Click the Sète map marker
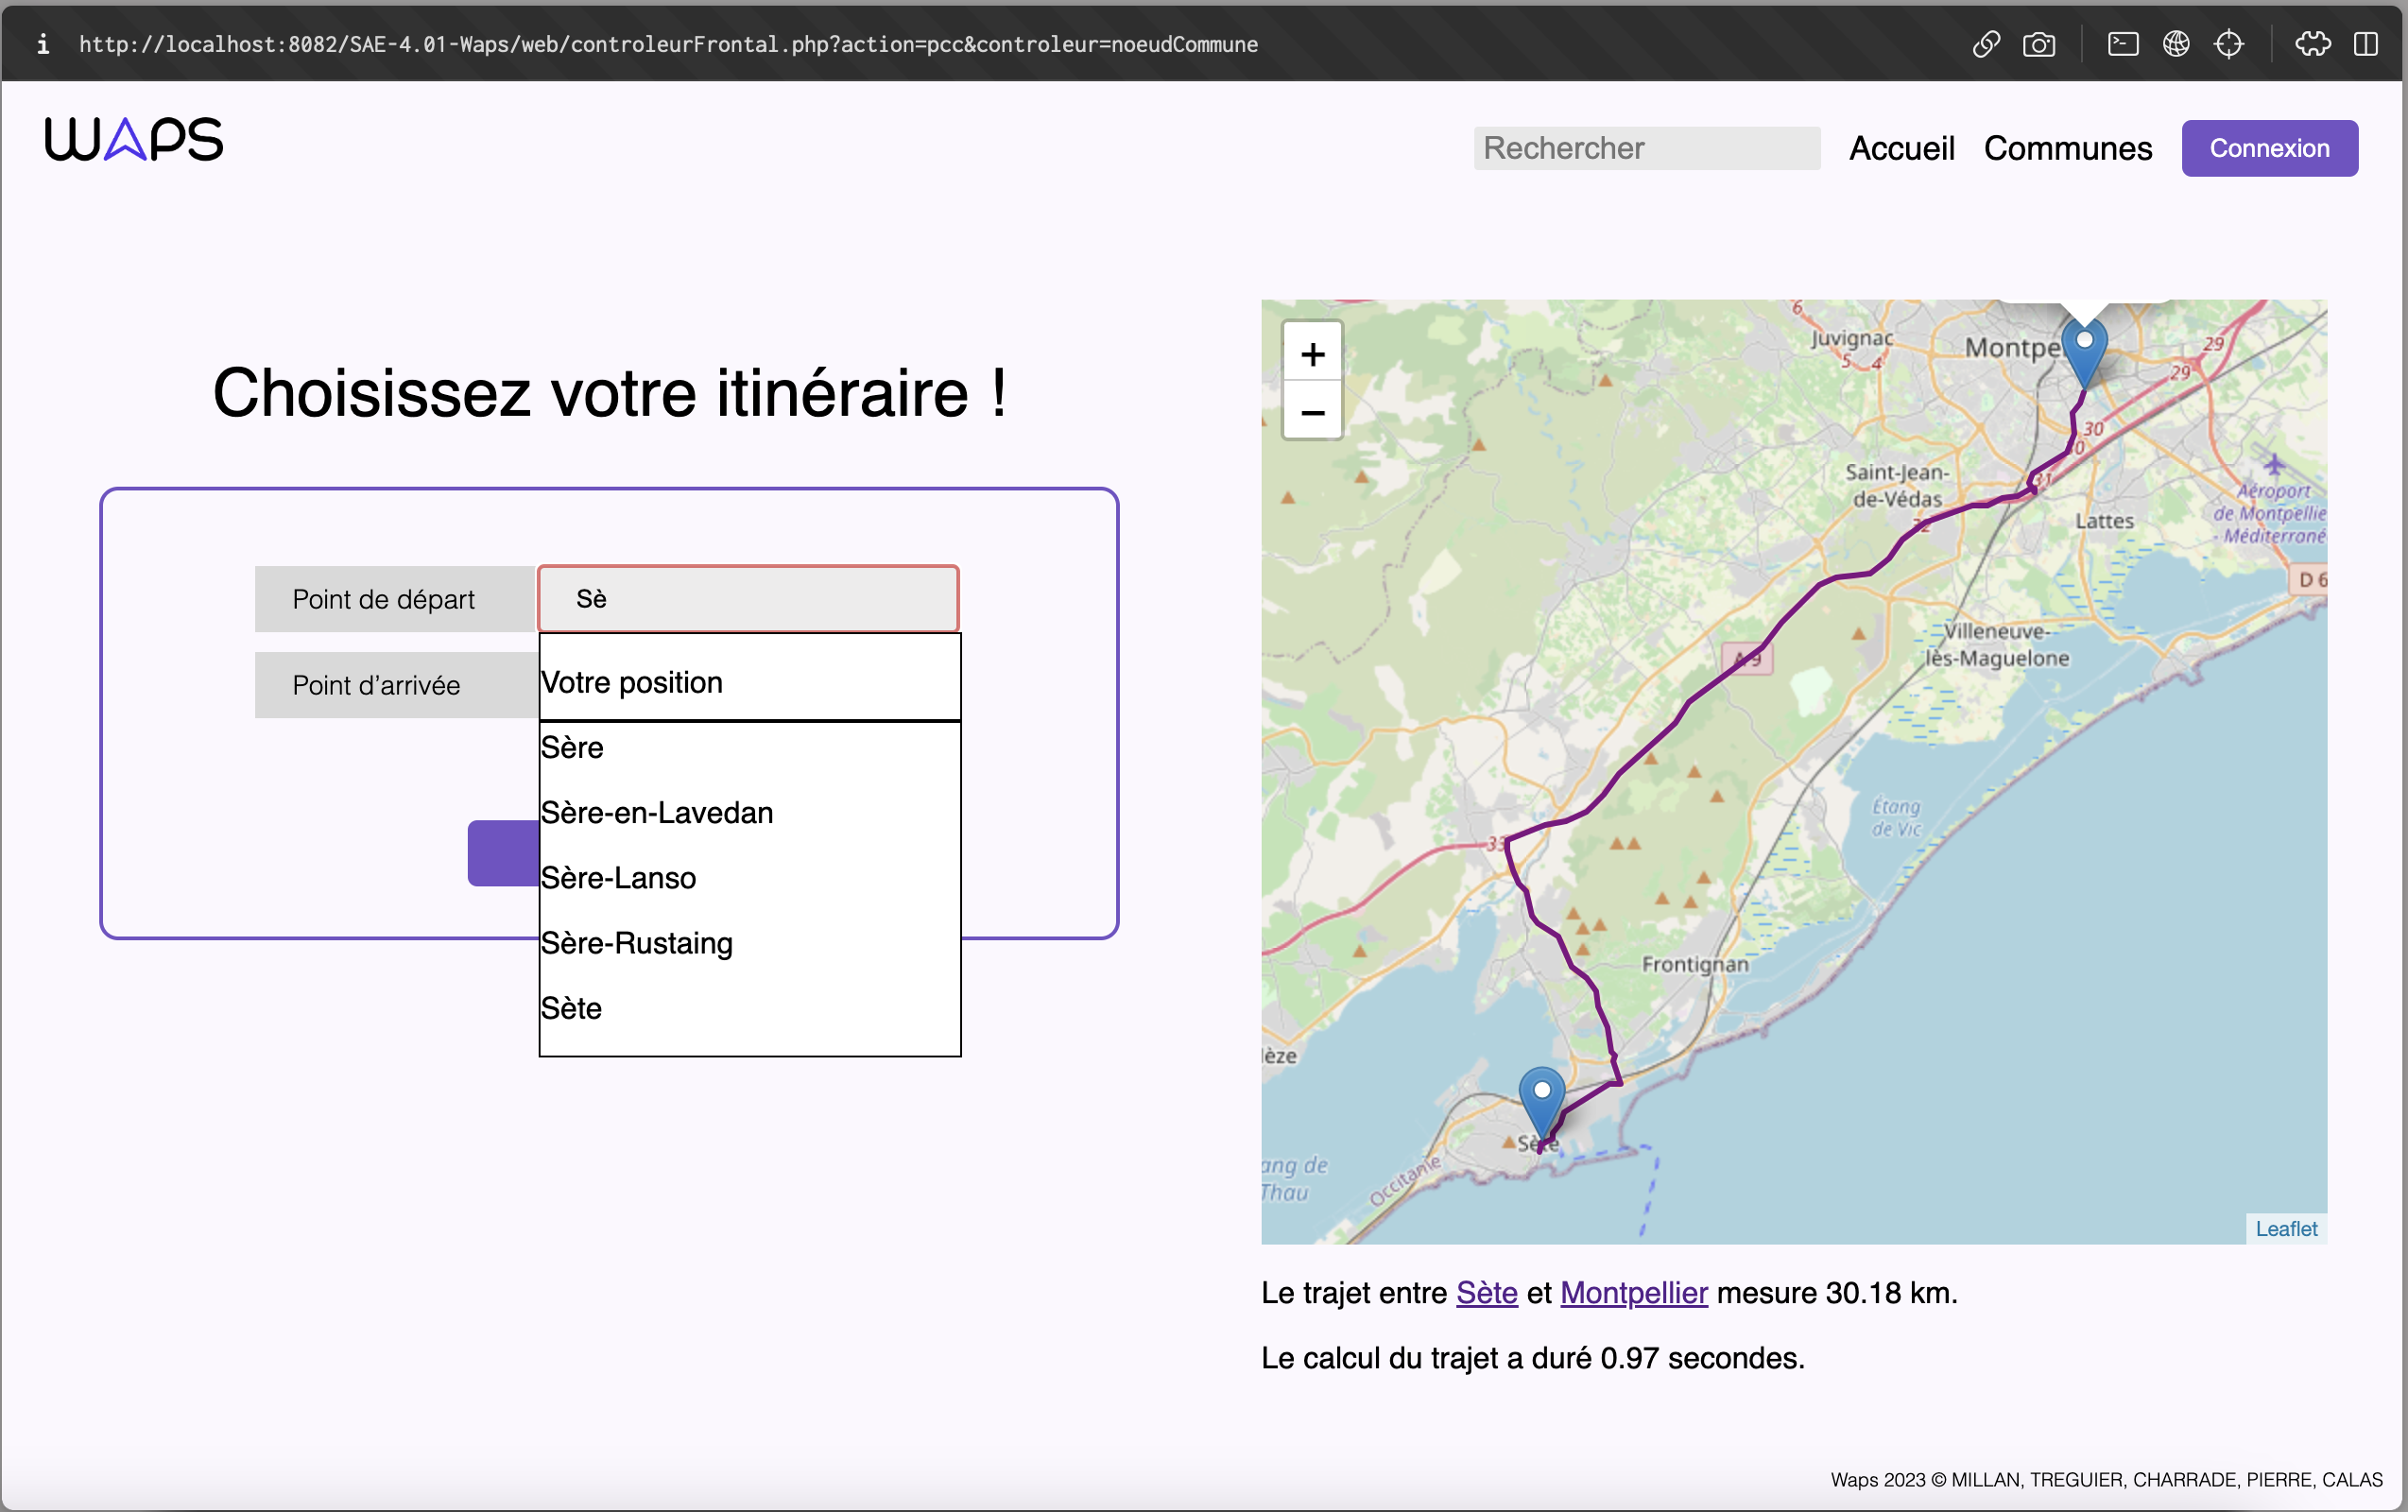 [x=1541, y=1102]
